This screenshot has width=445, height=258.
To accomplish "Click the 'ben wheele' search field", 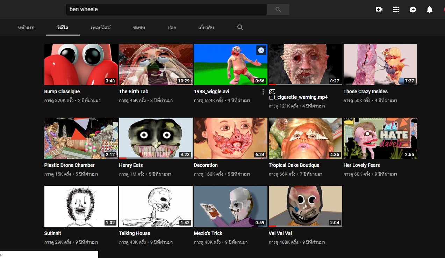I will tap(166, 9).
